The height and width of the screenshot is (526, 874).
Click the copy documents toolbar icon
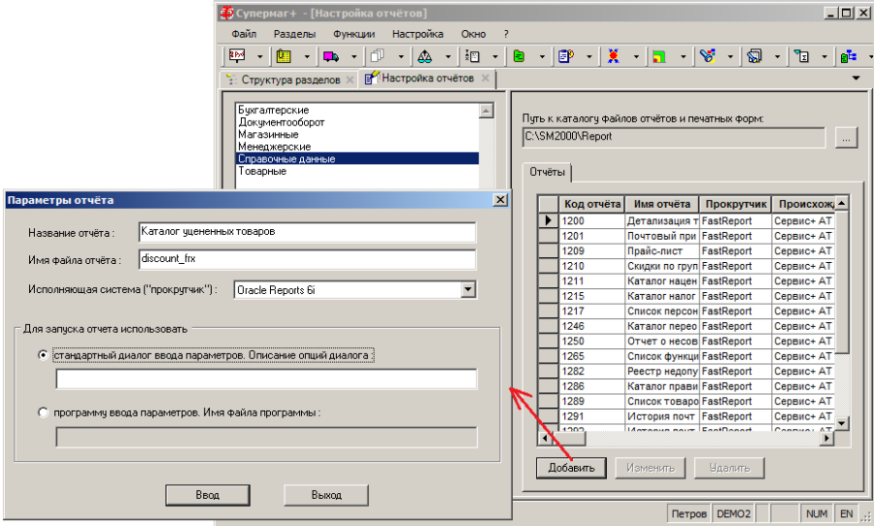pyautogui.click(x=378, y=55)
